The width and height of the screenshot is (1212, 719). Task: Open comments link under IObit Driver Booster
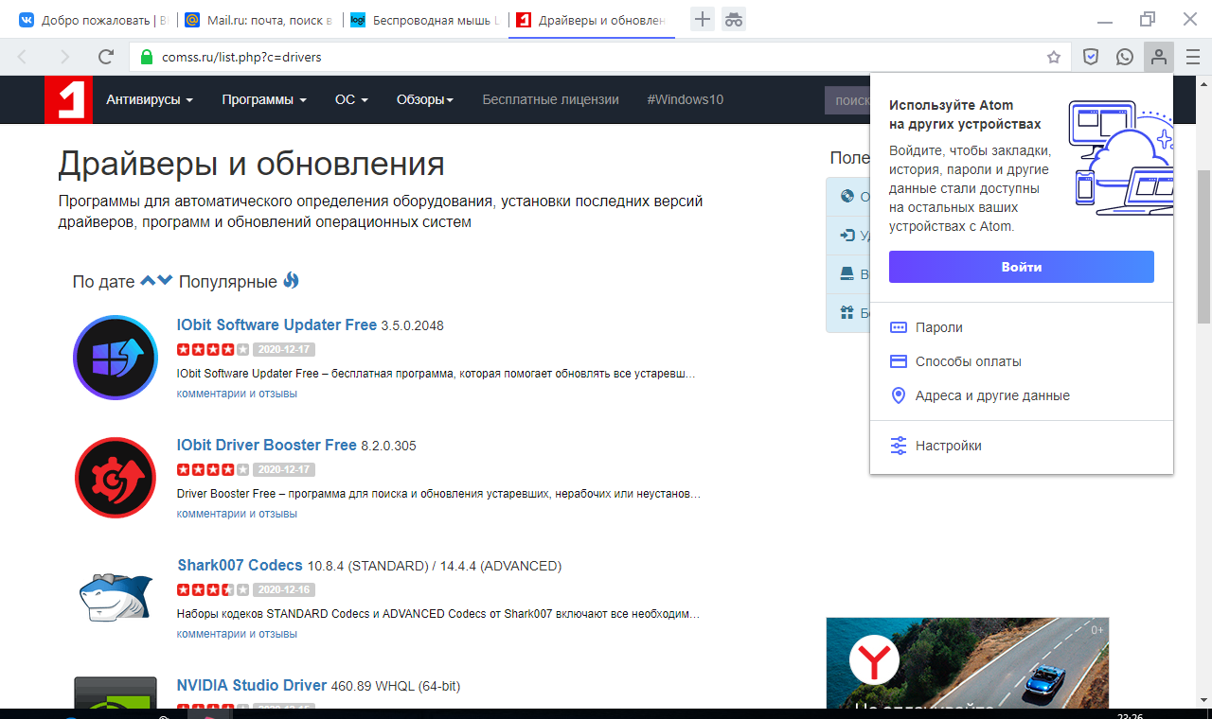[237, 514]
